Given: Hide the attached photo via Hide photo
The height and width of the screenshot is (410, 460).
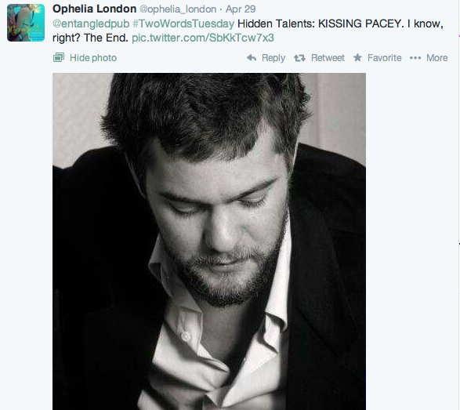Looking at the screenshot, I should [93, 58].
